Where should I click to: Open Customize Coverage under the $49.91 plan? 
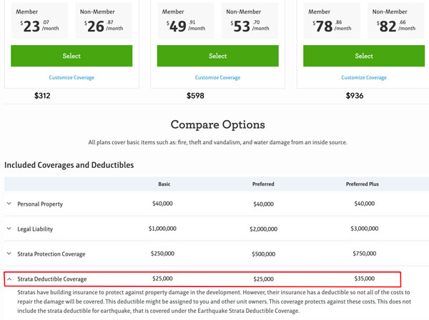click(x=217, y=77)
